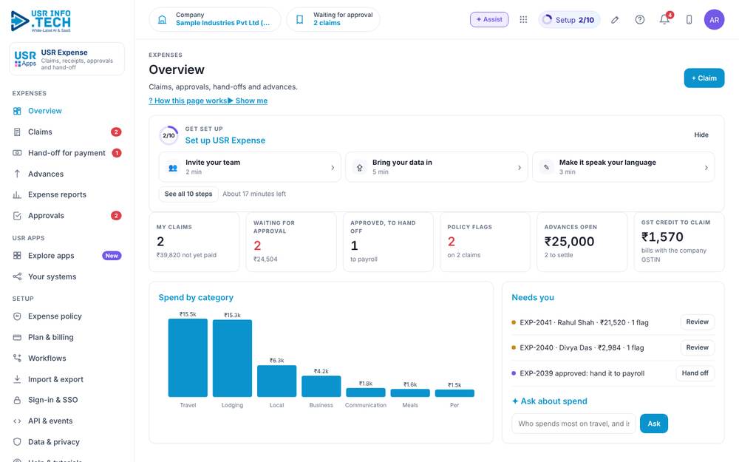The height and width of the screenshot is (462, 739).
Task: Click the Overview sidebar icon
Action: [x=17, y=111]
